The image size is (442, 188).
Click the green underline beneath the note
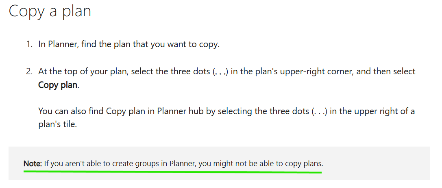172,171
